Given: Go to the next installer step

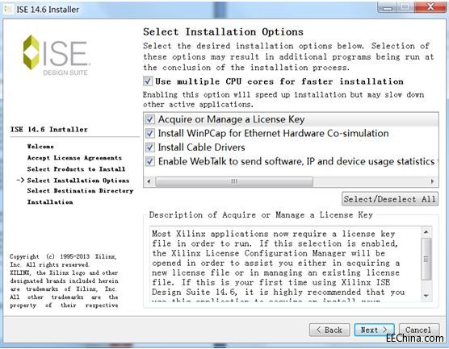Looking at the screenshot, I should coord(374,330).
